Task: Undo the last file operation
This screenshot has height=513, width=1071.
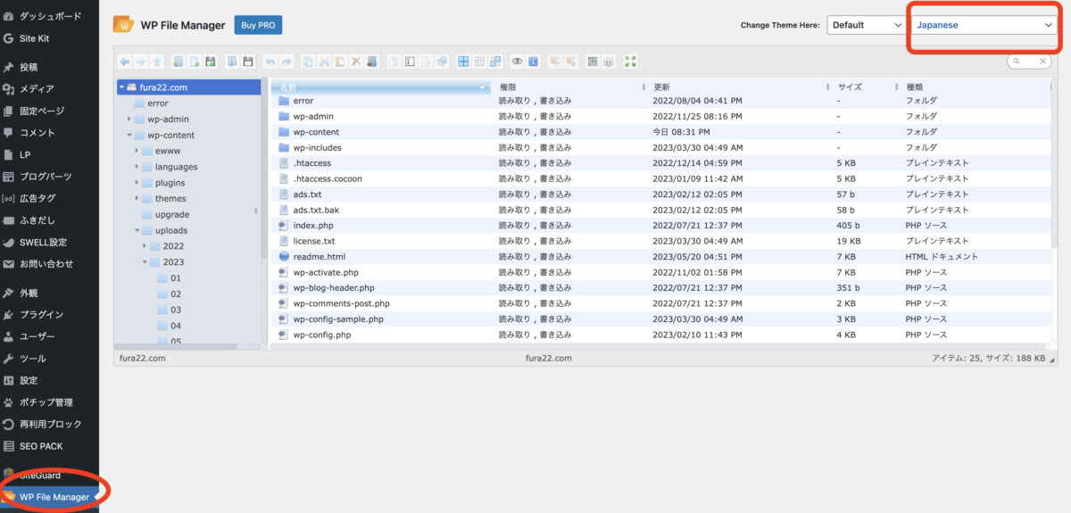Action: click(270, 62)
